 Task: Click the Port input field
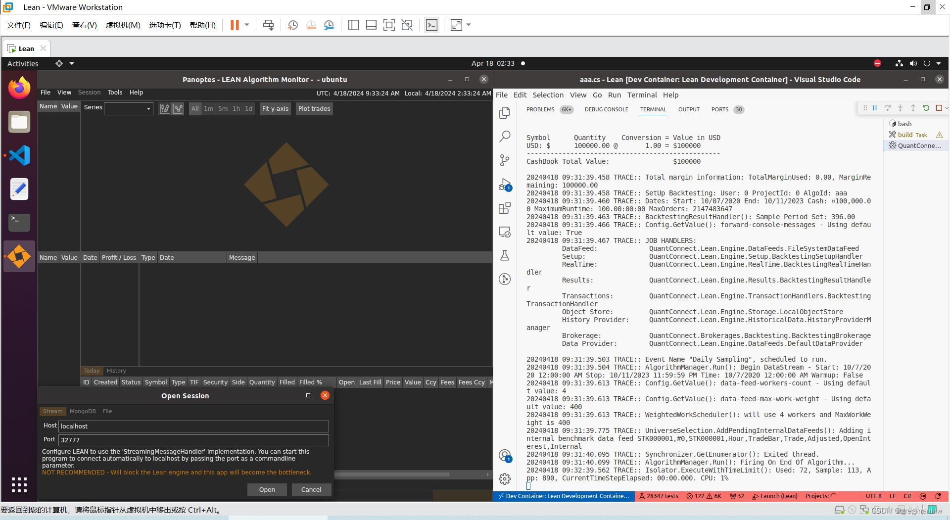click(x=193, y=440)
